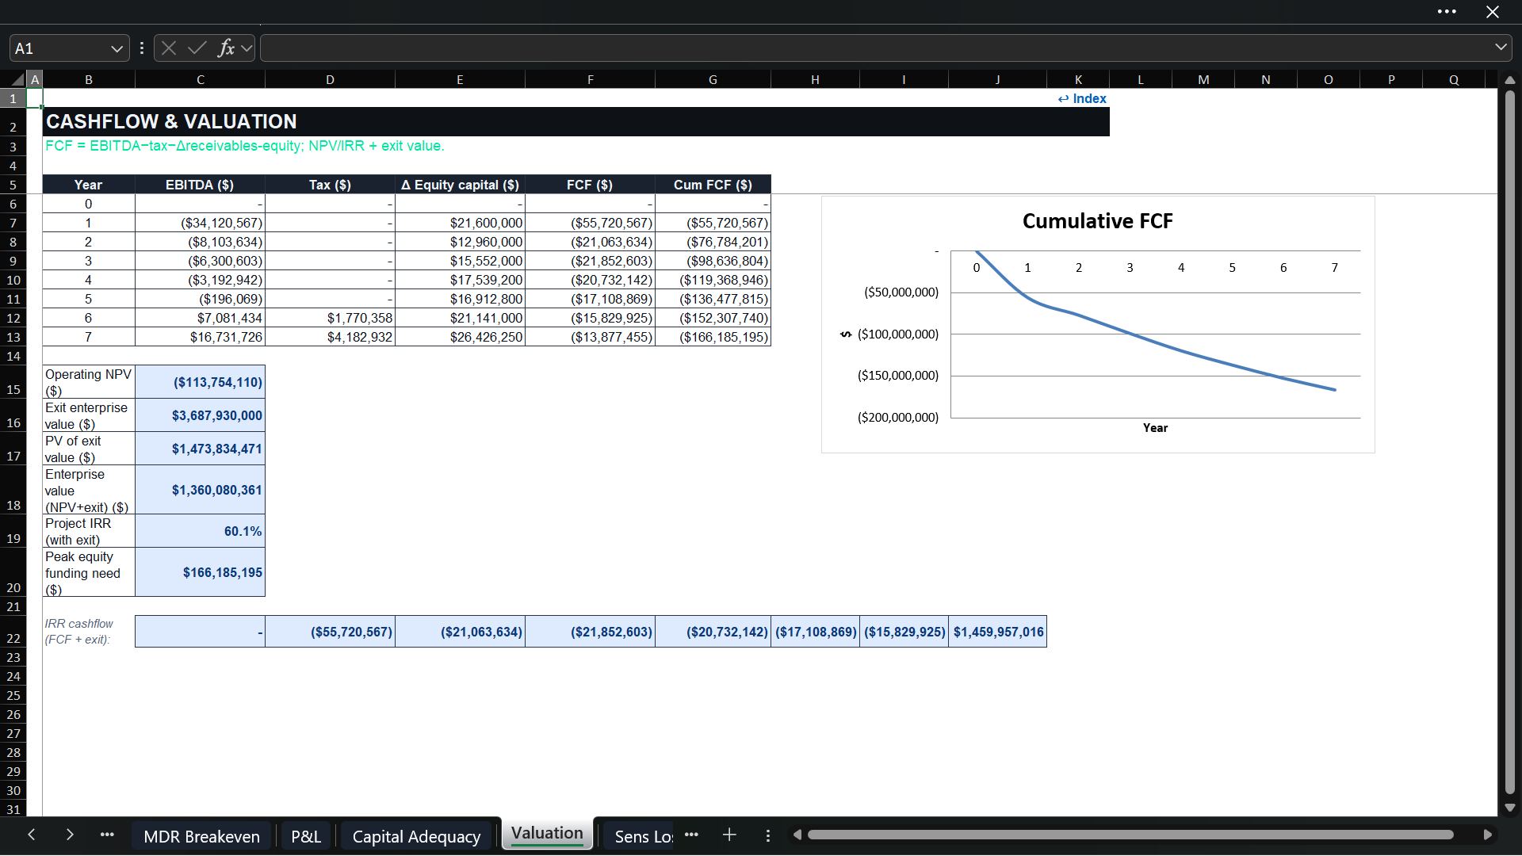Go to next sheet tab arrow
Viewport: 1522px width, 856px height.
tap(70, 835)
